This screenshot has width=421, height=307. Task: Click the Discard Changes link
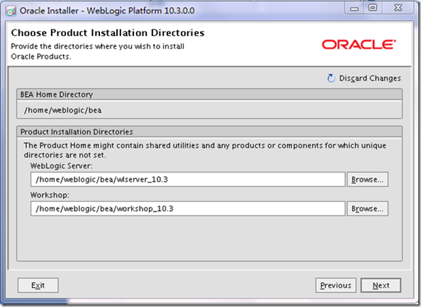pyautogui.click(x=370, y=78)
